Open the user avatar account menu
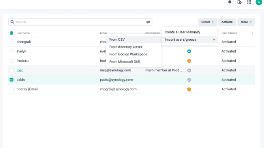The width and height of the screenshot is (264, 148). coord(258,2)
